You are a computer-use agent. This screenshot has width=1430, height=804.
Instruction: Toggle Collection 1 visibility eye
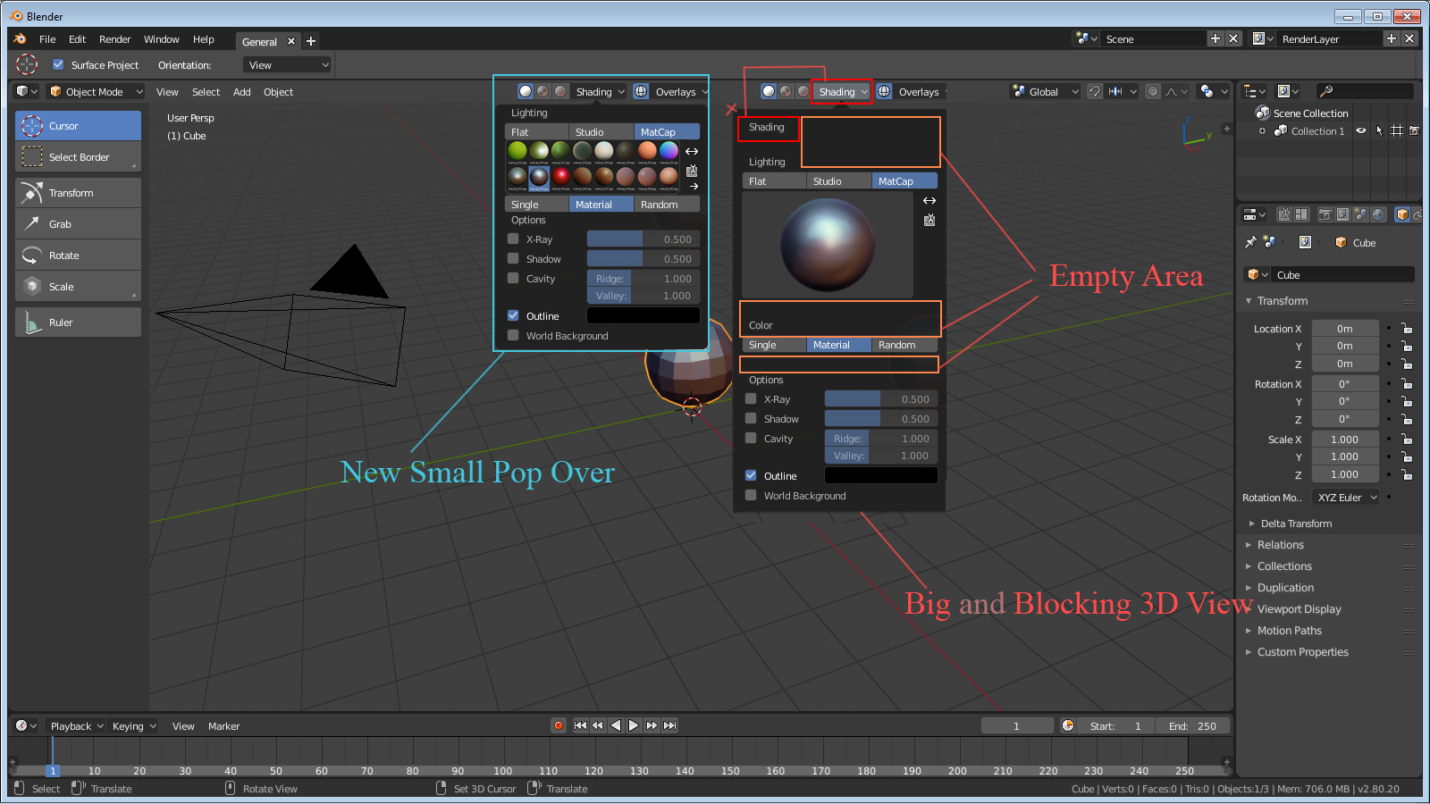coord(1361,130)
